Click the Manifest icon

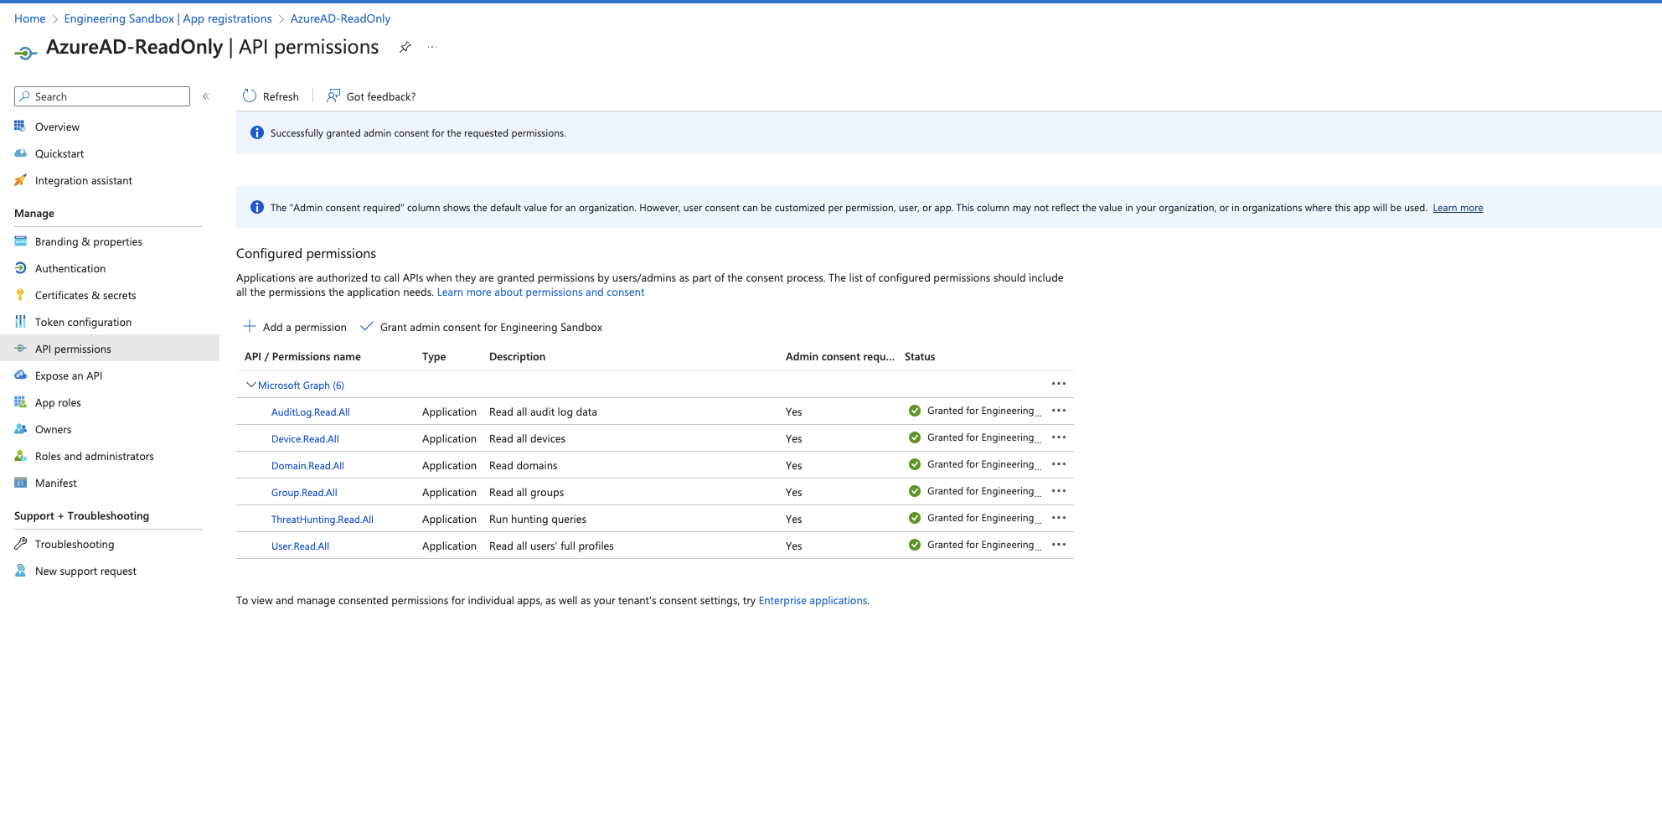[20, 483]
